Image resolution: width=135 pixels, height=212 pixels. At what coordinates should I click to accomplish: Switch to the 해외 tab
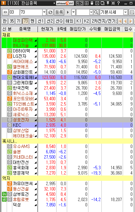(69, 21)
